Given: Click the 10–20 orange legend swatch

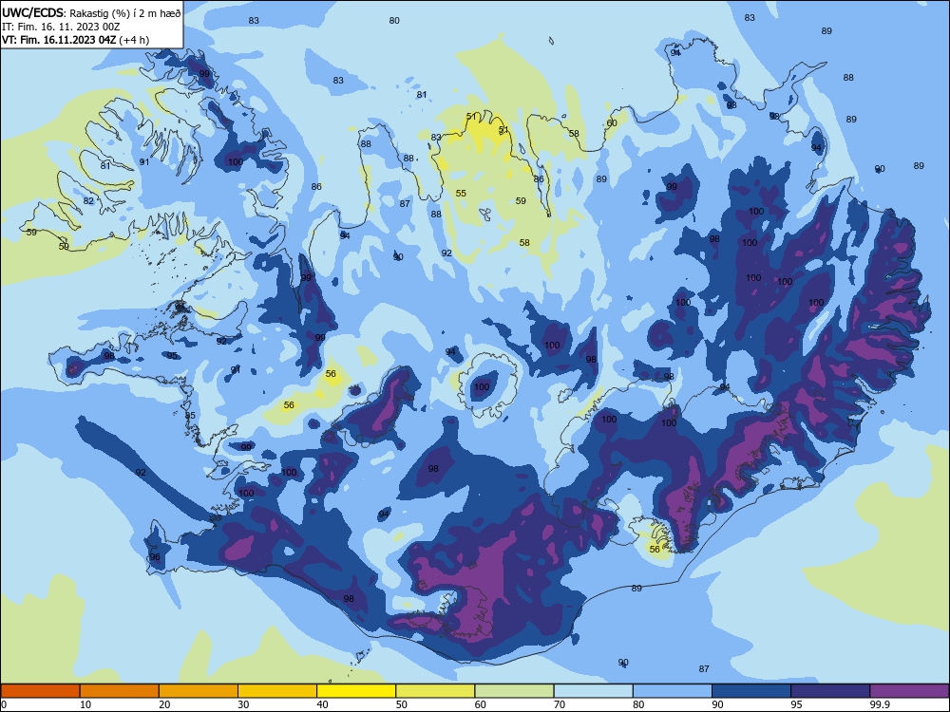Looking at the screenshot, I should point(120,691).
